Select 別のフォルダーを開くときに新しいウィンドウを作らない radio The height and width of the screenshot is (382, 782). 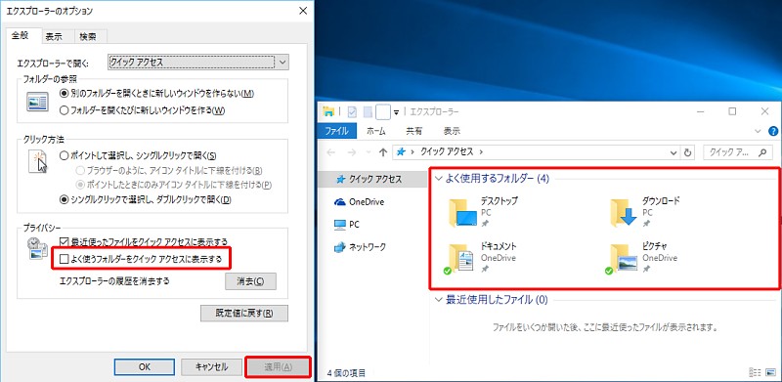[x=64, y=93]
